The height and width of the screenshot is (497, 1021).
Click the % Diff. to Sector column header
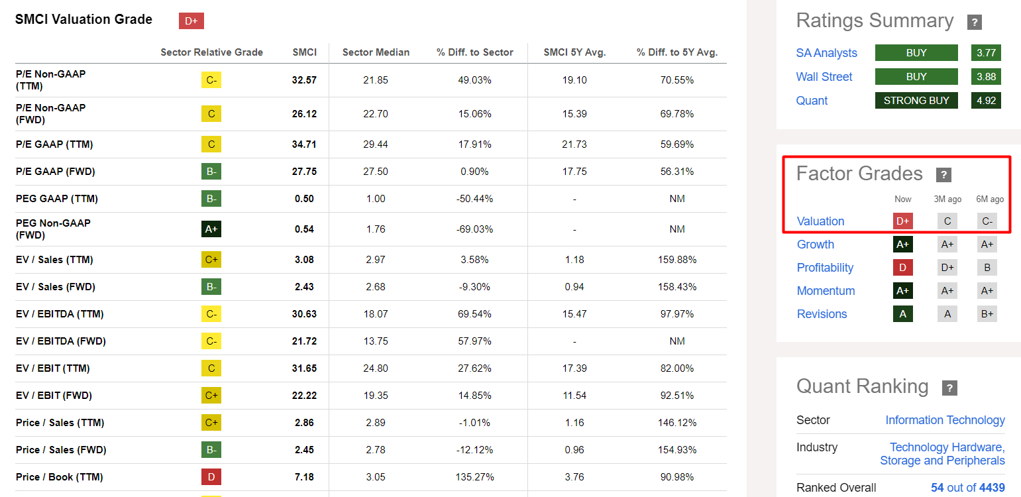[x=474, y=52]
